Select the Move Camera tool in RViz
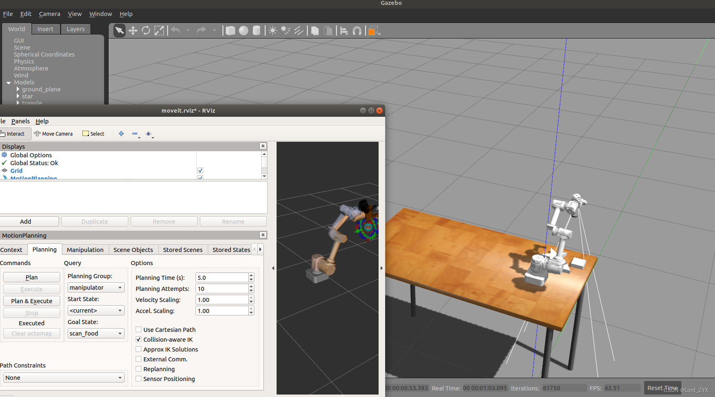The height and width of the screenshot is (397, 715). pyautogui.click(x=53, y=134)
